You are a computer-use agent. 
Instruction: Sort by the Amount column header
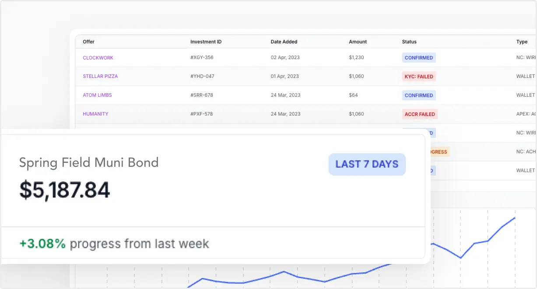tap(358, 42)
